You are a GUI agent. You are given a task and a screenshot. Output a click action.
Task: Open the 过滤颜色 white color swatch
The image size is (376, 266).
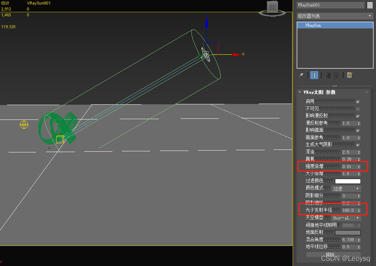tap(348, 181)
